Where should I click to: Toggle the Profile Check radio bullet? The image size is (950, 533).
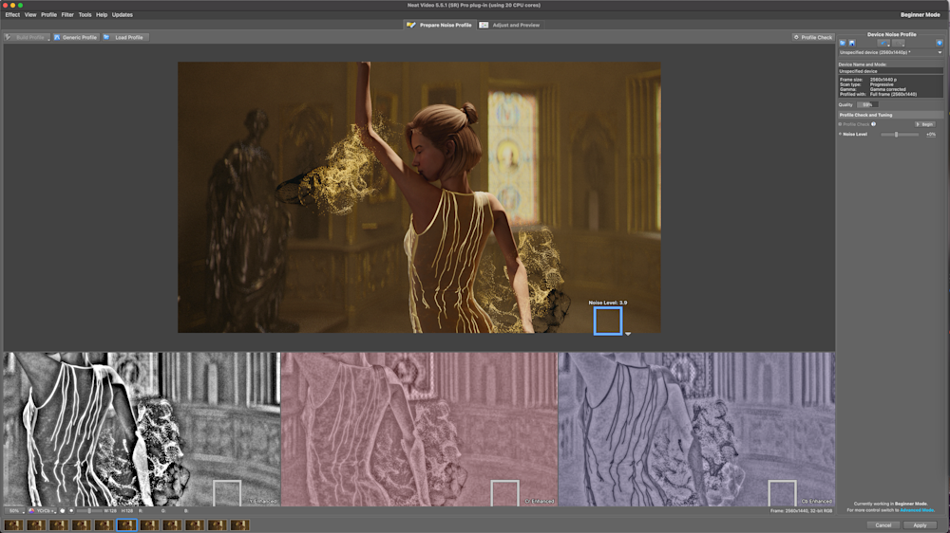pos(840,124)
